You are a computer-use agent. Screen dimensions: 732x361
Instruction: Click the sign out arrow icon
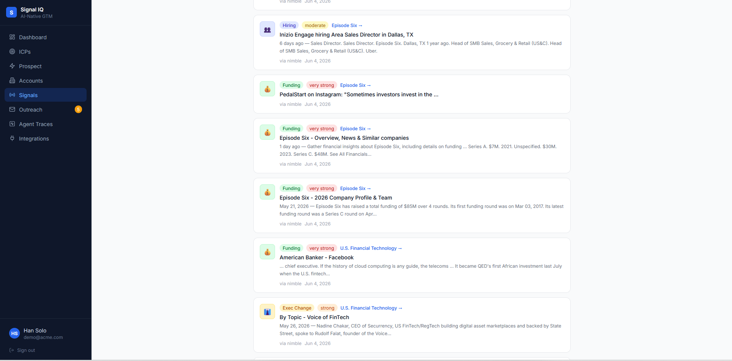[x=12, y=350]
